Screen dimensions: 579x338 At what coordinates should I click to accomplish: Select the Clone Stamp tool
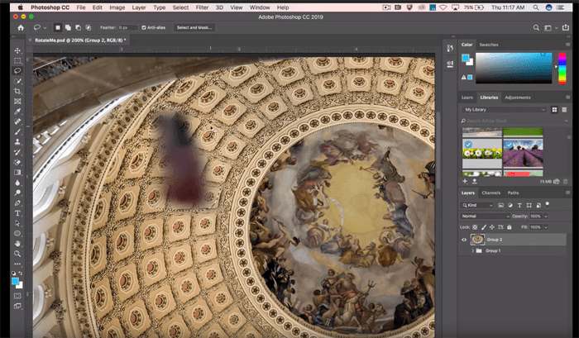(x=17, y=141)
